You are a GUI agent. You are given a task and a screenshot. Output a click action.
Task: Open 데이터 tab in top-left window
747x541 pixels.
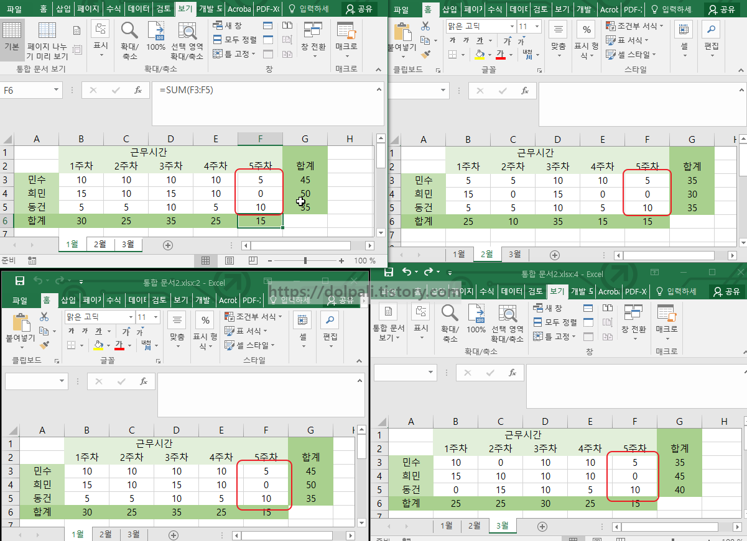(x=138, y=9)
